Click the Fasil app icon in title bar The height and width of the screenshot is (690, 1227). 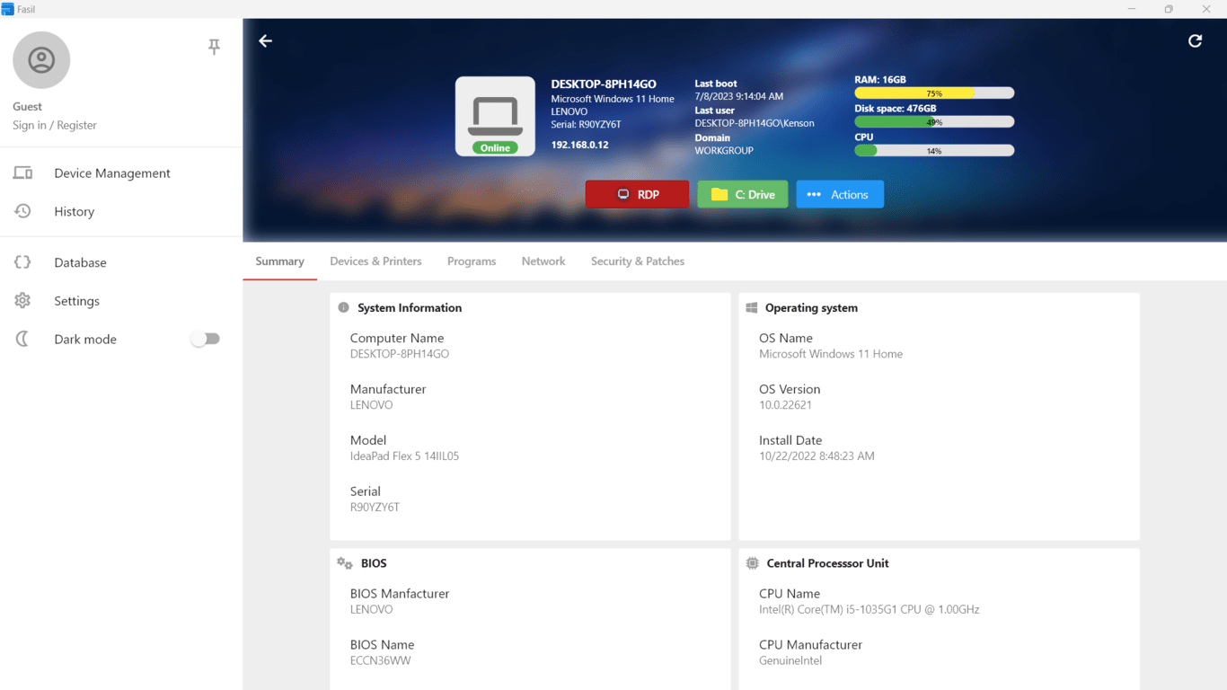(8, 9)
